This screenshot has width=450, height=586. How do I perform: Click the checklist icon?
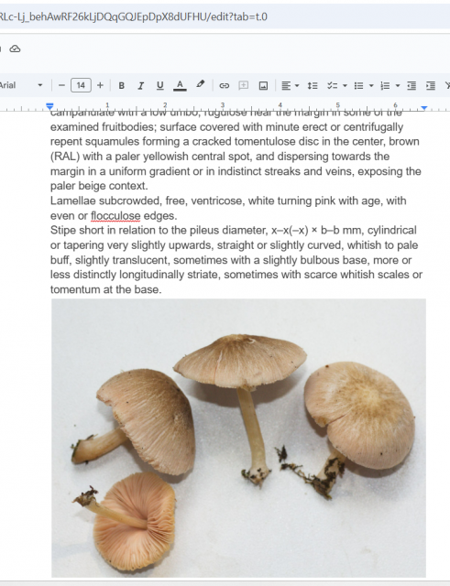click(332, 86)
